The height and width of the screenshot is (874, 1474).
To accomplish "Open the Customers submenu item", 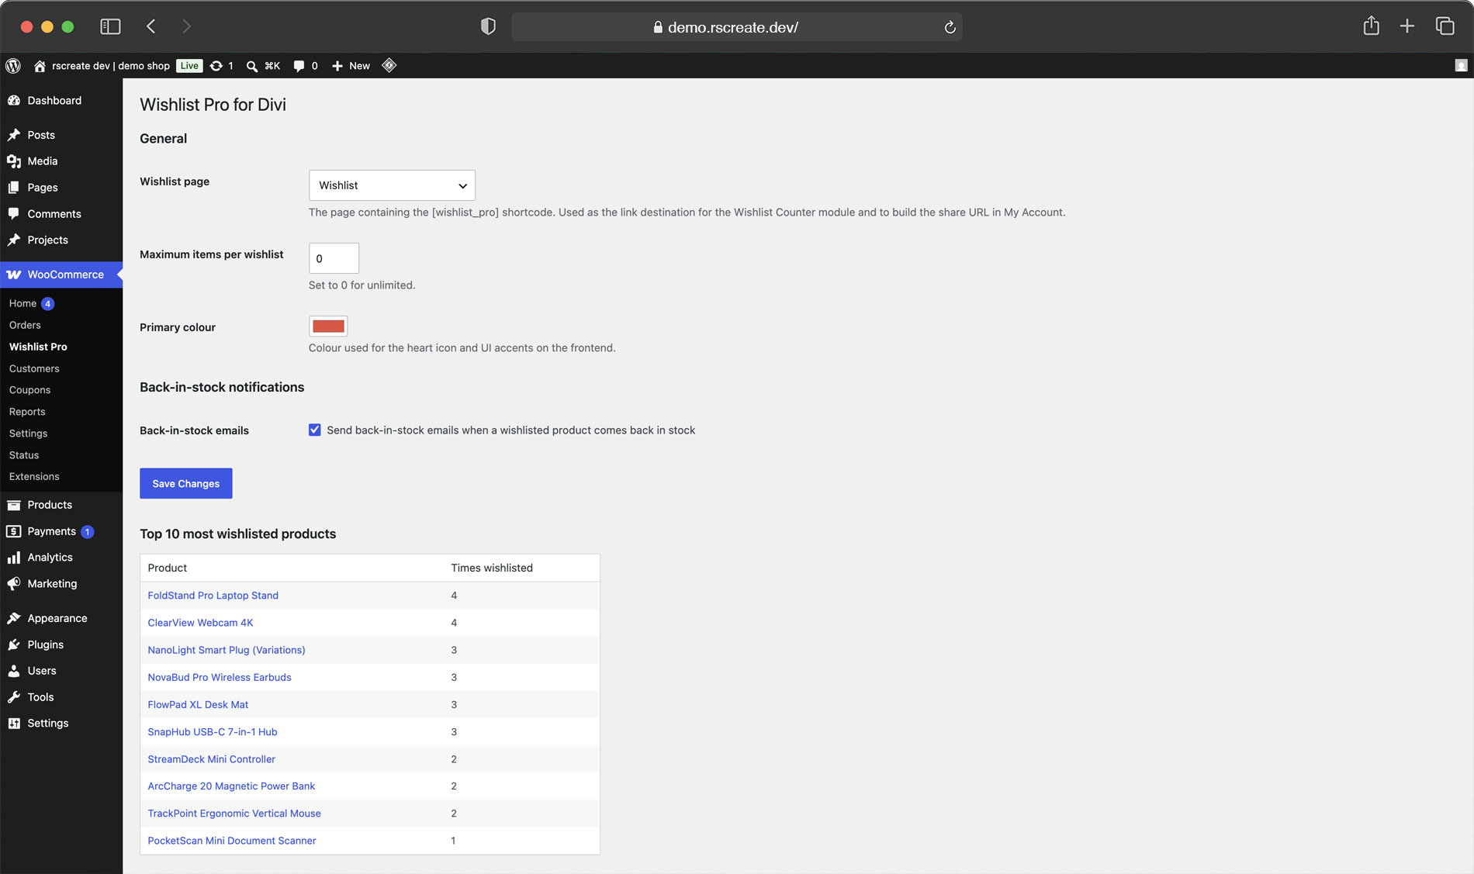I will coord(34,368).
